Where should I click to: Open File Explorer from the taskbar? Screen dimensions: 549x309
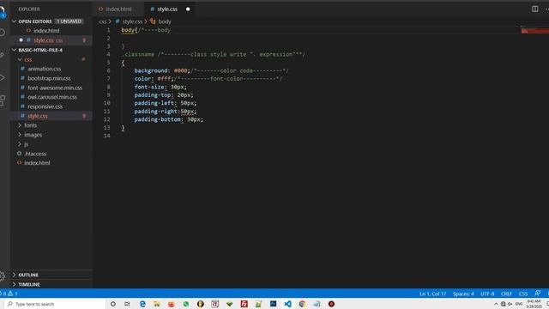157,304
